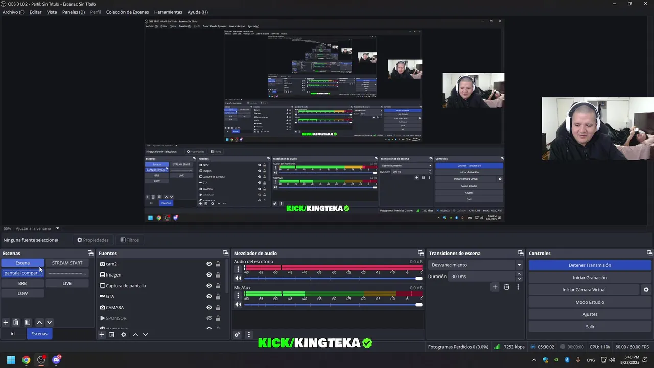Image resolution: width=654 pixels, height=368 pixels.
Task: Mute Audio del escritorio speaker icon
Action: (238, 278)
